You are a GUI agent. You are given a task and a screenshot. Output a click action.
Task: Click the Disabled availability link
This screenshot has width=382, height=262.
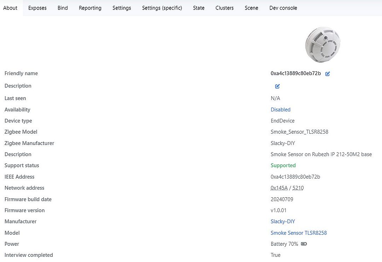coord(280,110)
